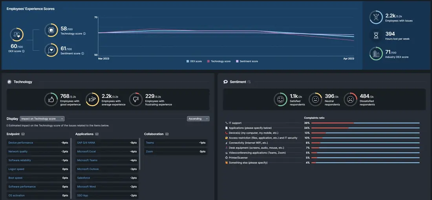This screenshot has height=200, width=432.
Task: Open Teams link under Collaboration
Action: click(150, 143)
